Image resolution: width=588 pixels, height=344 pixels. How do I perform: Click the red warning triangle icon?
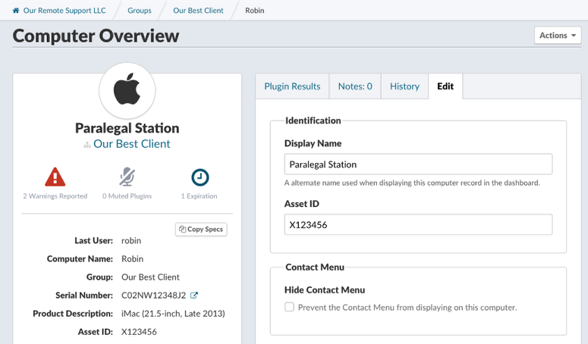[55, 177]
